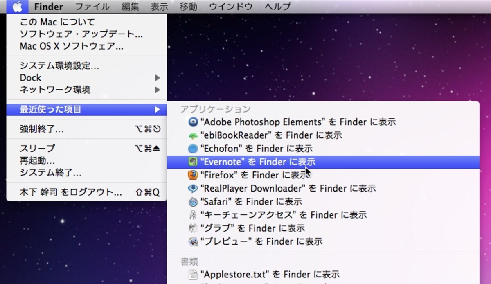Choose 強制終了…
The image size is (491, 284).
(x=87, y=129)
